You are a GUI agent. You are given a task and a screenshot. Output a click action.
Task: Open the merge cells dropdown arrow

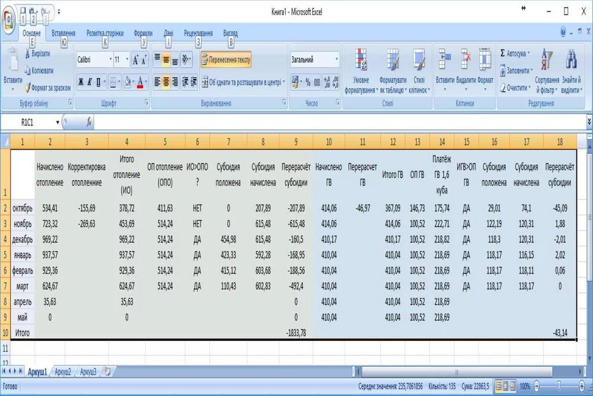(283, 82)
